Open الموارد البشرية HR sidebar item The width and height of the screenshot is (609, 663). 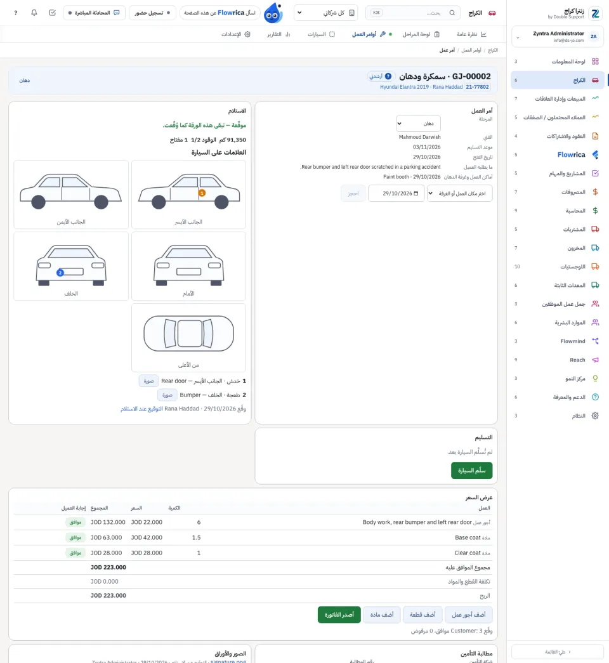[x=558, y=322]
